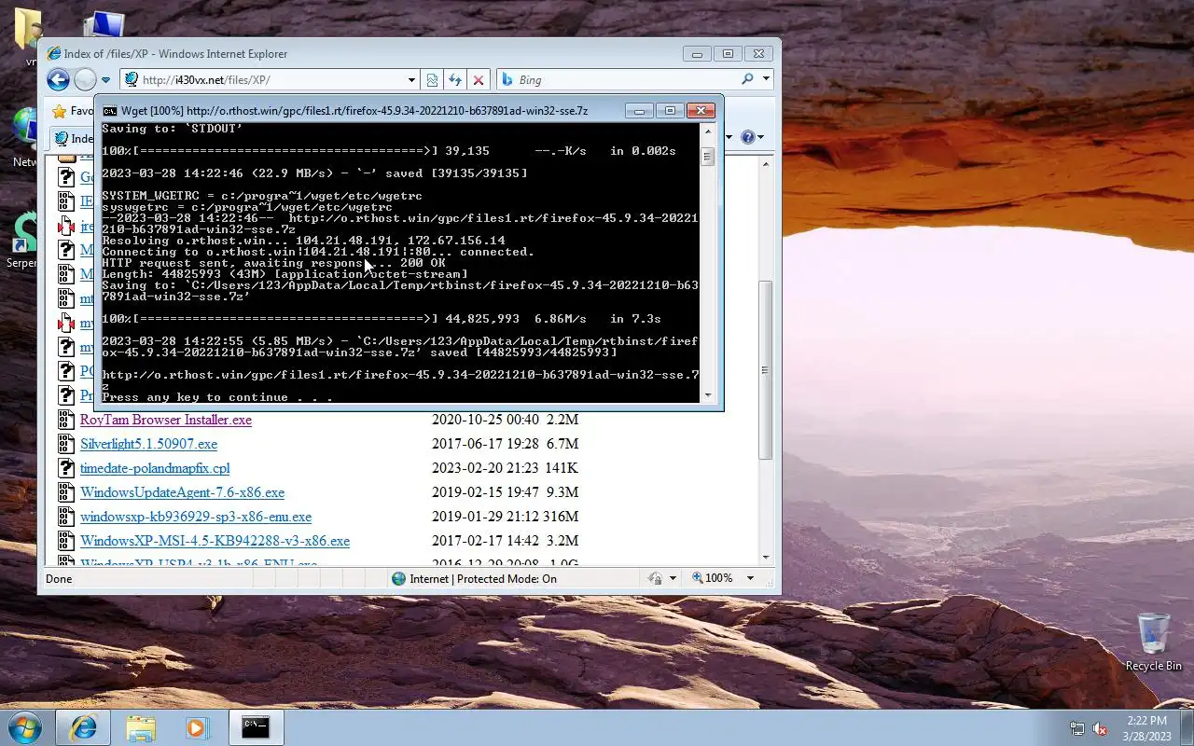Open the zoom level dropdown arrow
This screenshot has height=746, width=1194.
(x=750, y=578)
